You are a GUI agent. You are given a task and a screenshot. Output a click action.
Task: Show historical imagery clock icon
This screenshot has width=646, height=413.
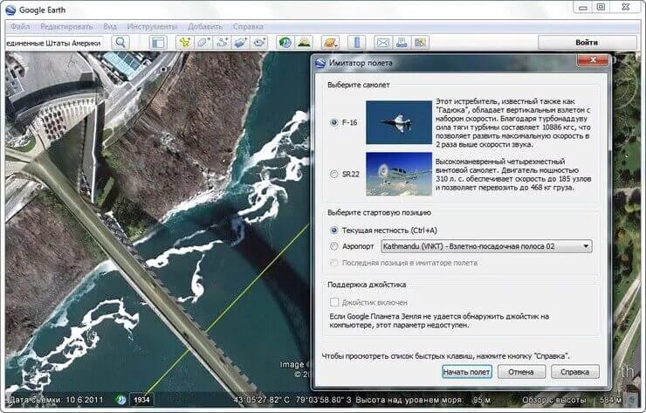coord(285,43)
